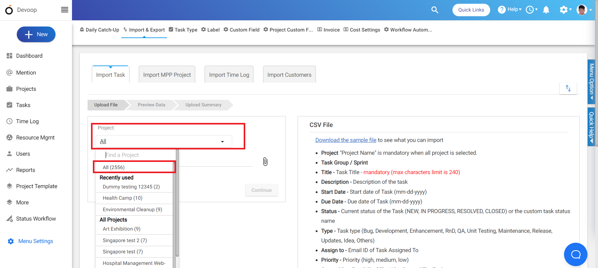
Task: Open the chat support bubble
Action: click(576, 254)
